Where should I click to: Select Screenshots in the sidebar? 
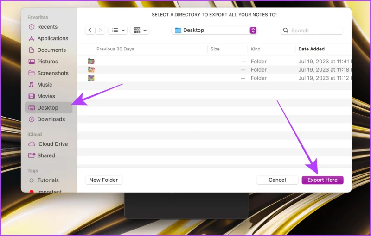[48, 73]
